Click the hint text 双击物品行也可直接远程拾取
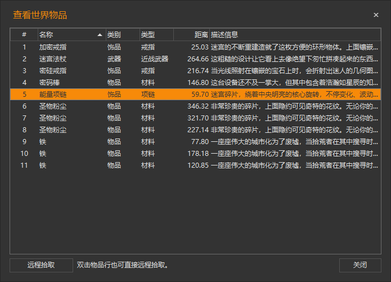This screenshot has width=391, height=282. pyautogui.click(x=123, y=265)
